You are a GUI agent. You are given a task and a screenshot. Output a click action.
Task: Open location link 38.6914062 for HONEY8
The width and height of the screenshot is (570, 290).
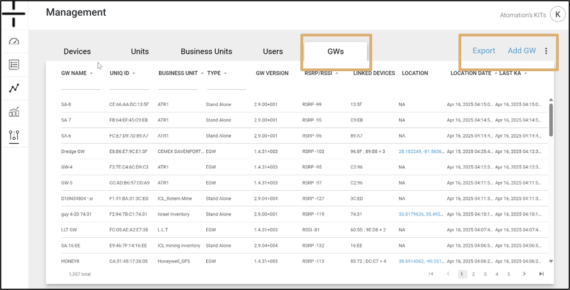point(421,261)
